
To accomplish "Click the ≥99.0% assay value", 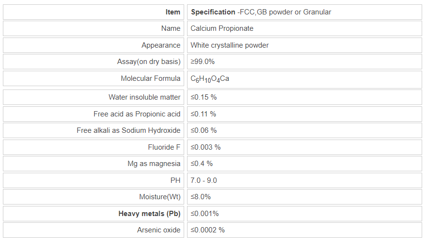I will [202, 62].
